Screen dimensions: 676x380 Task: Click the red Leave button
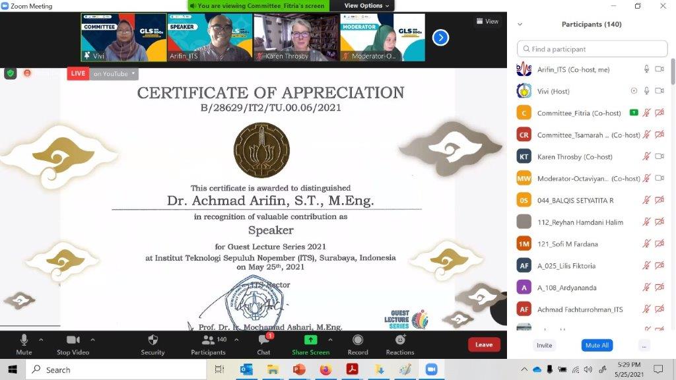[x=484, y=344]
